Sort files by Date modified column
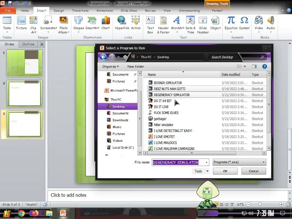This screenshot has height=219, width=292. [x=235, y=74]
